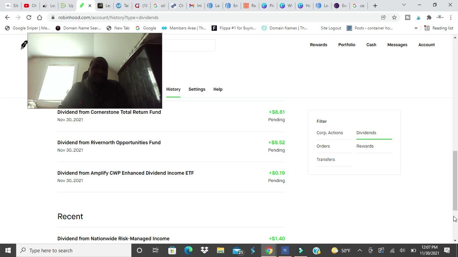Expand the Rivernorth Opportunities Fund dividend
Viewport: 458px width, 257px height.
(x=171, y=146)
